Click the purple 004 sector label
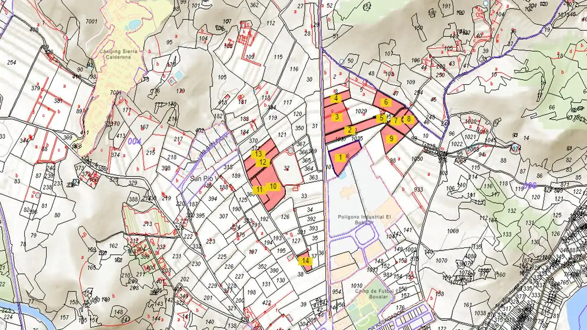Viewport: 587px width, 330px height. pyautogui.click(x=133, y=142)
